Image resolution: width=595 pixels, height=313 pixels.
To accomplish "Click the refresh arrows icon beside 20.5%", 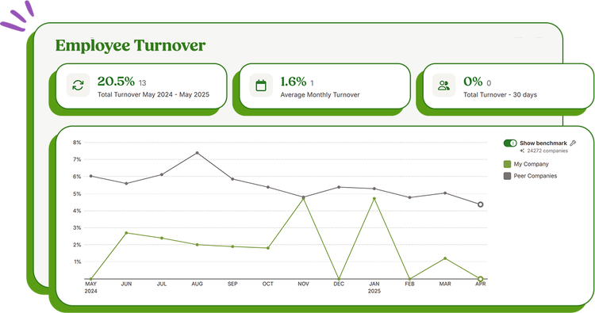I will coord(79,86).
